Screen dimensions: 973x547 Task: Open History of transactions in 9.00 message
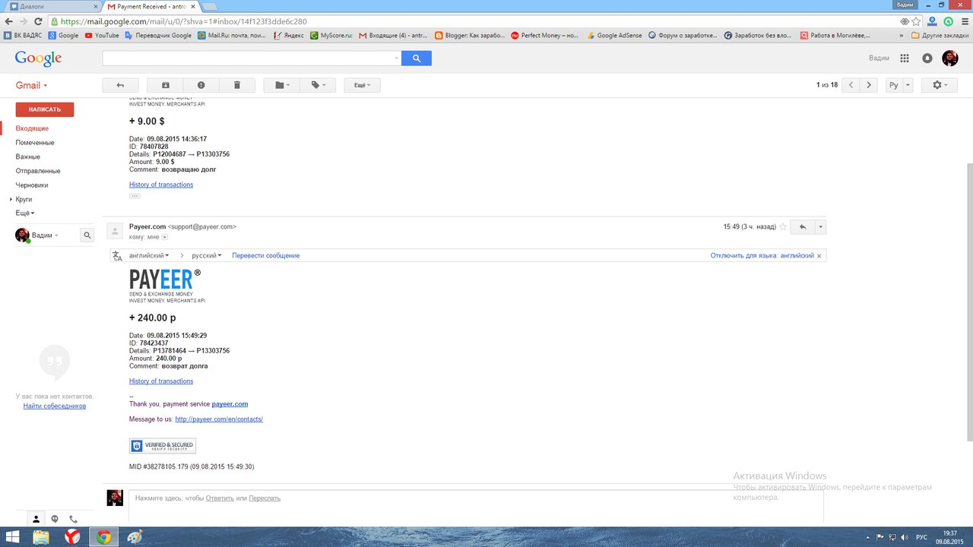coord(161,185)
